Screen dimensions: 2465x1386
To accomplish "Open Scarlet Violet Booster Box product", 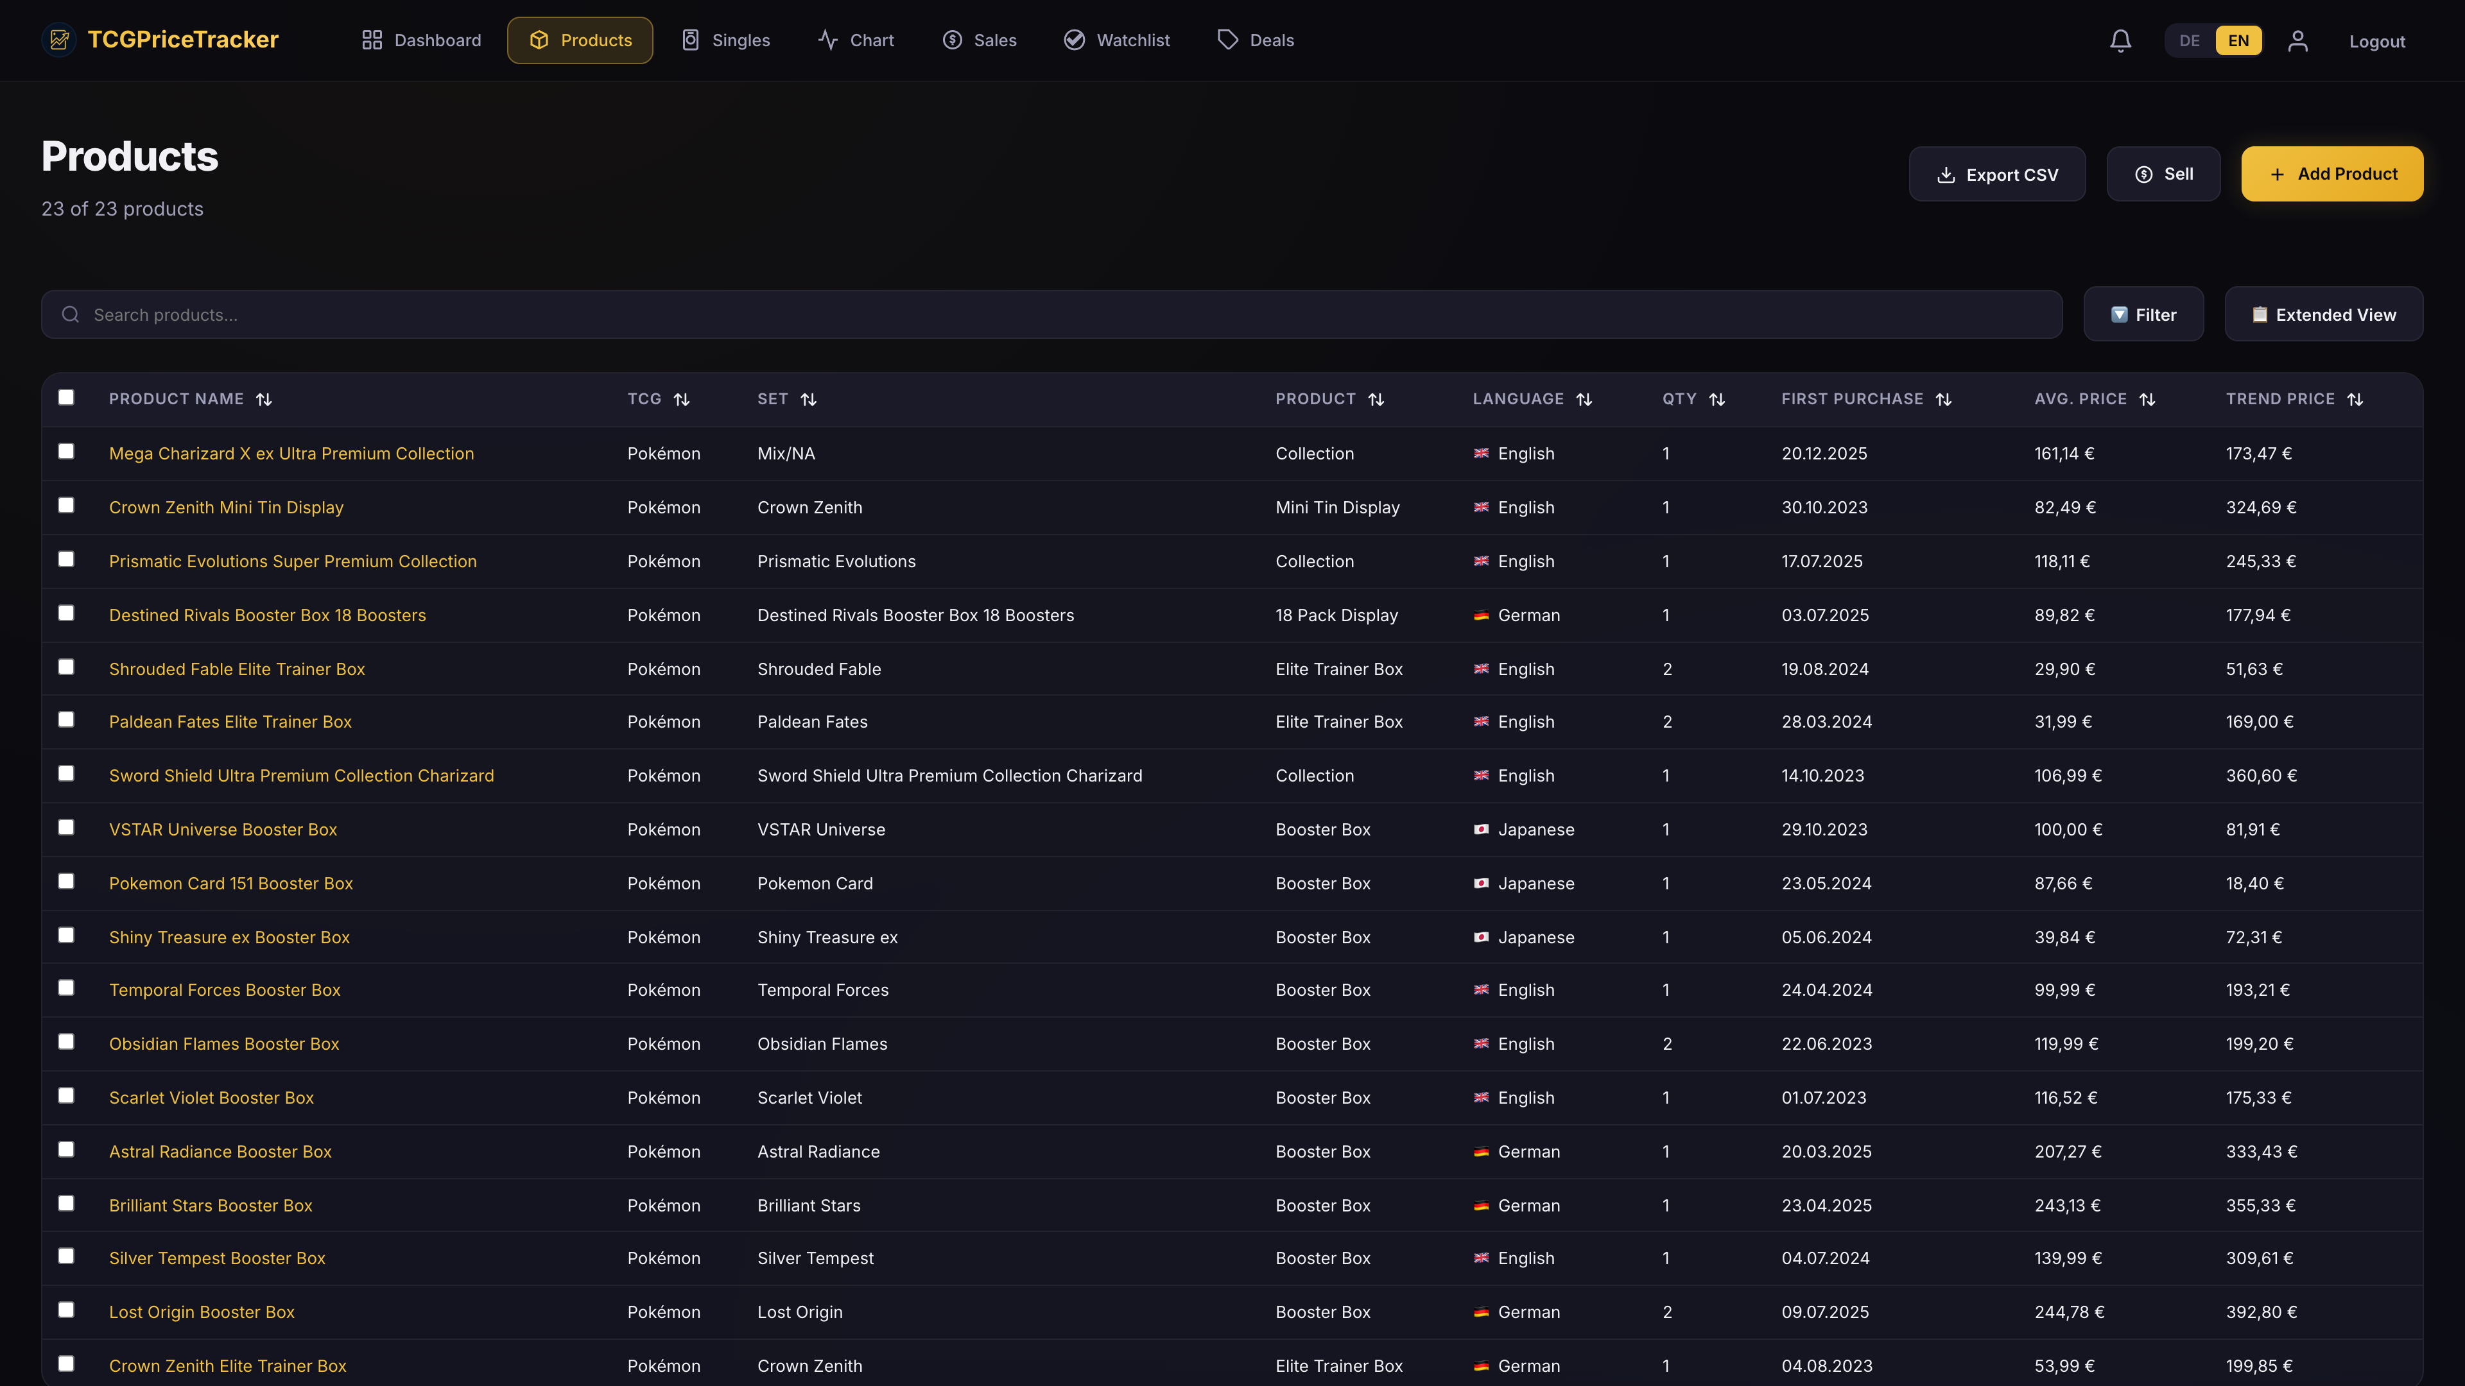I will pos(211,1098).
